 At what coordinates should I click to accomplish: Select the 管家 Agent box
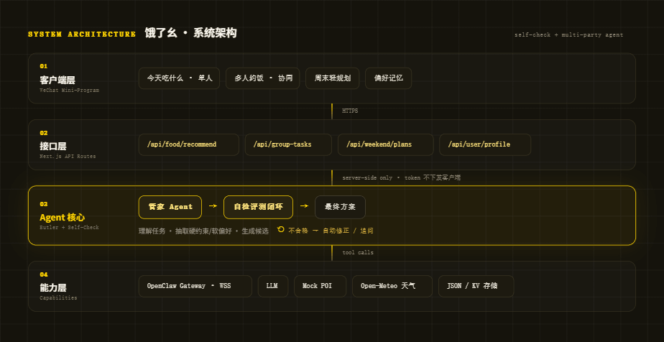click(170, 207)
